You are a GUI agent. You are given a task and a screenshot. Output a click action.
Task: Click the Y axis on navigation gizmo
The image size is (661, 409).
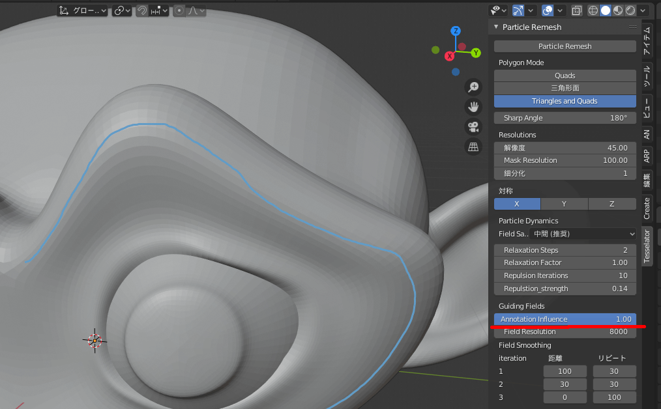coord(476,53)
